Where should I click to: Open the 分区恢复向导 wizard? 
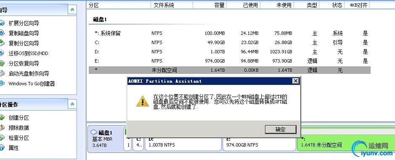click(x=24, y=63)
